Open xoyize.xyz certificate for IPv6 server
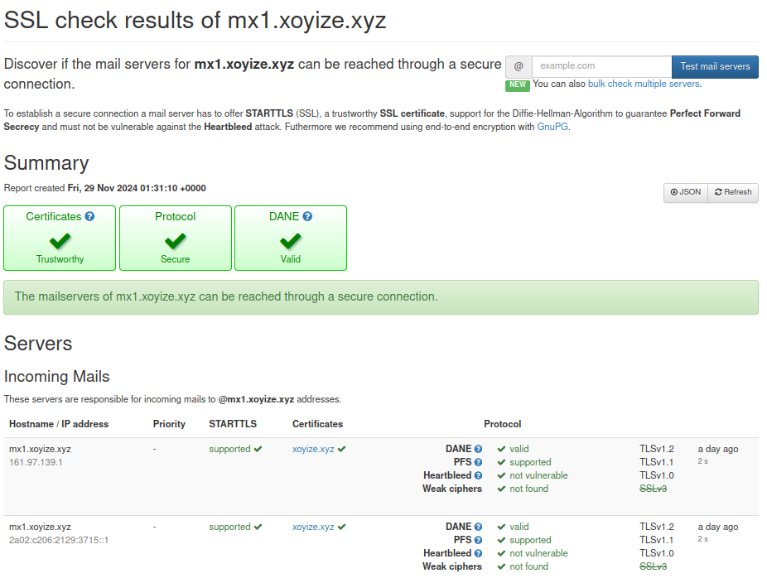Image resolution: width=767 pixels, height=583 pixels. 313,527
